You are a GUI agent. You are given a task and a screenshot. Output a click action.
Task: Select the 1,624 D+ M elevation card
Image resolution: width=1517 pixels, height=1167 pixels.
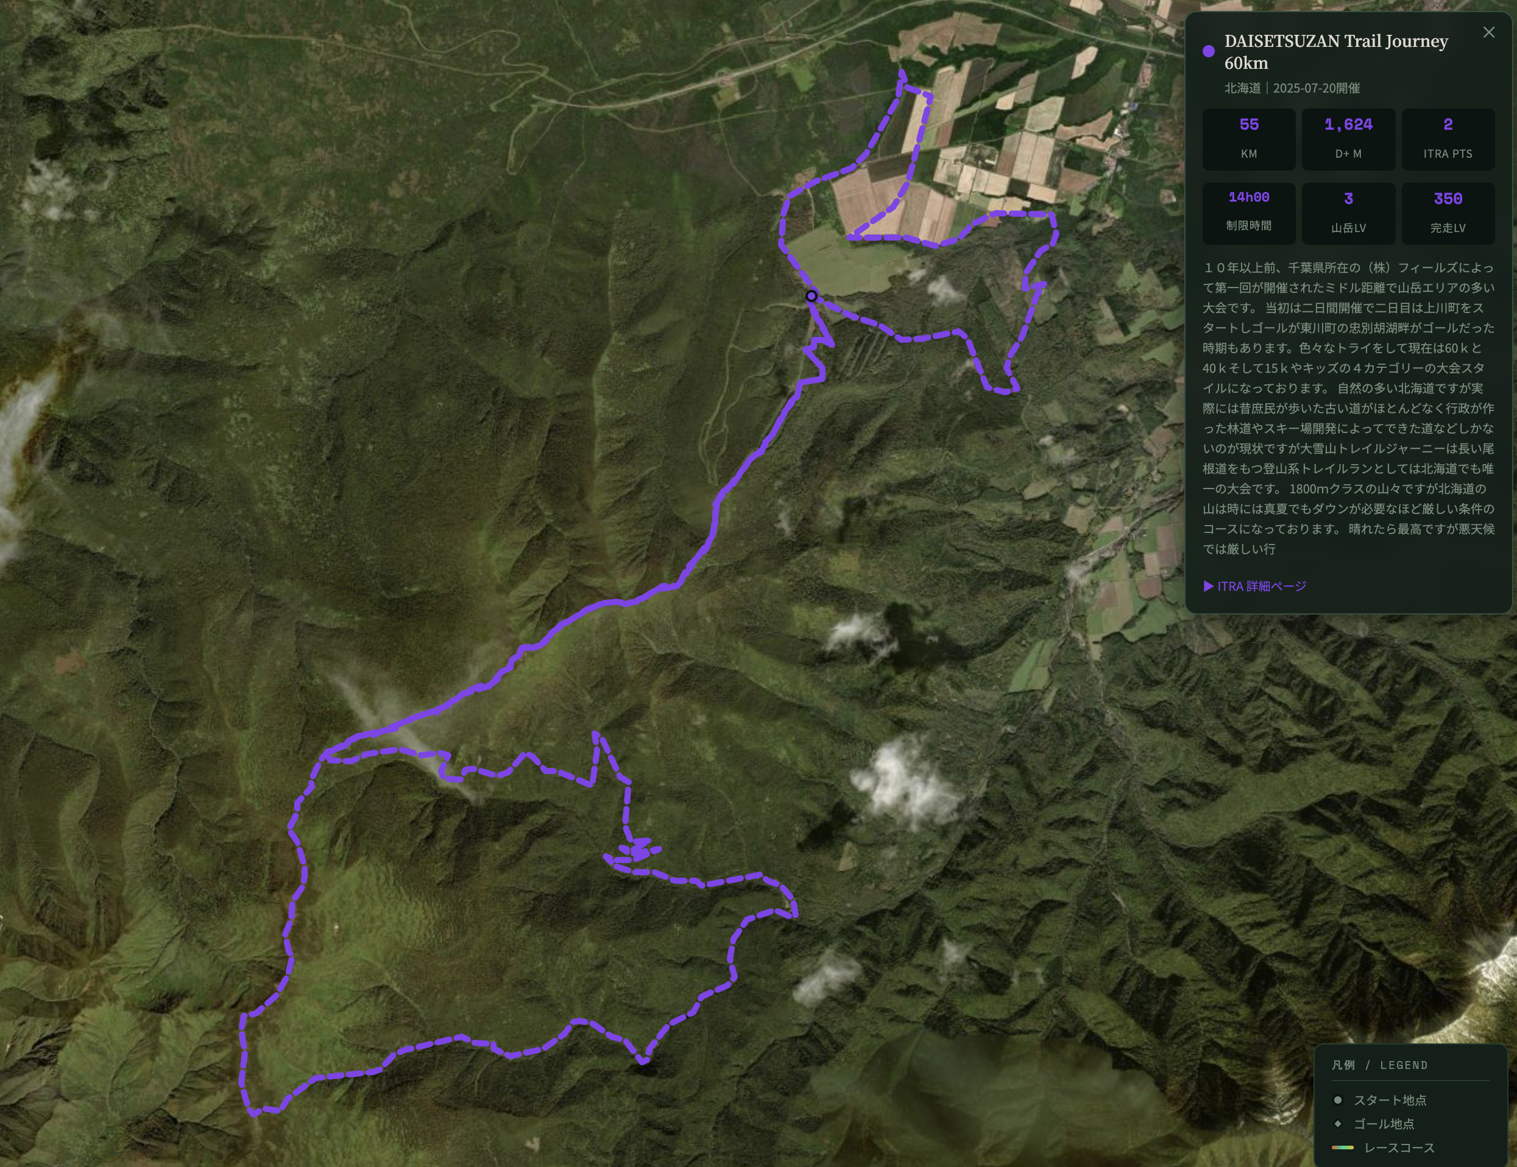1348,139
